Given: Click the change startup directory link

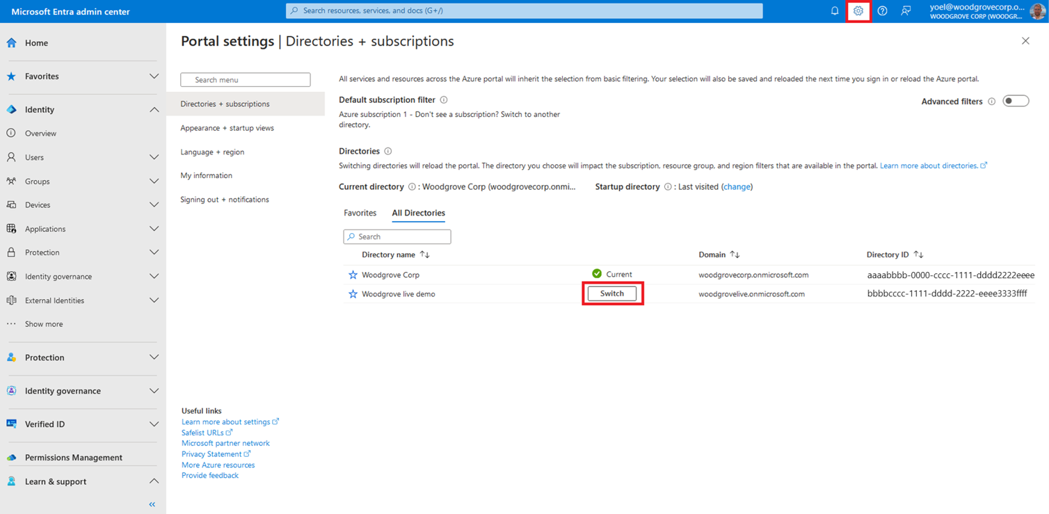Looking at the screenshot, I should [737, 187].
